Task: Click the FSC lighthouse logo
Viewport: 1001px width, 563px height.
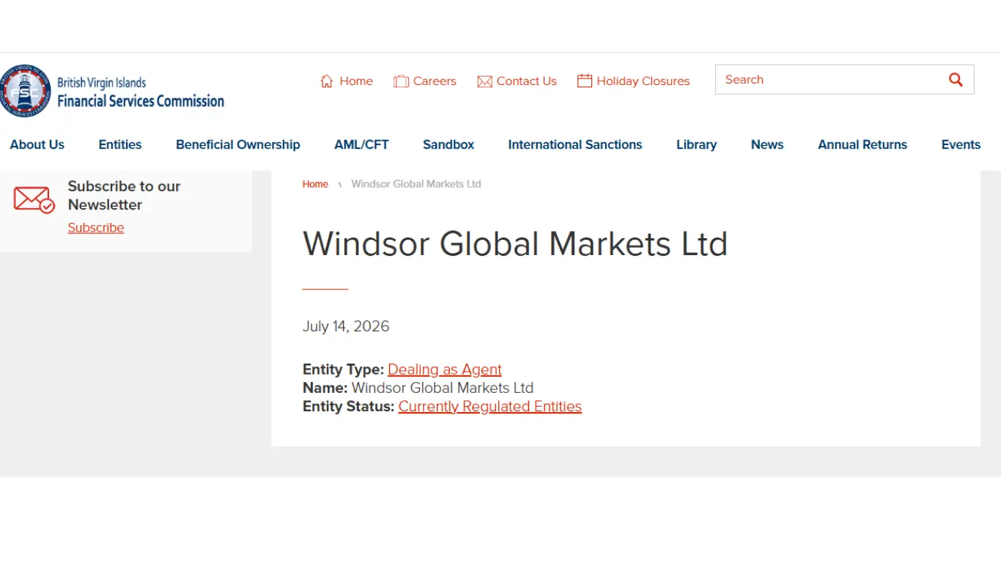Action: click(25, 92)
